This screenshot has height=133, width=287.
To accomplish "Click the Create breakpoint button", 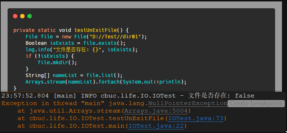I will pos(256,103).
